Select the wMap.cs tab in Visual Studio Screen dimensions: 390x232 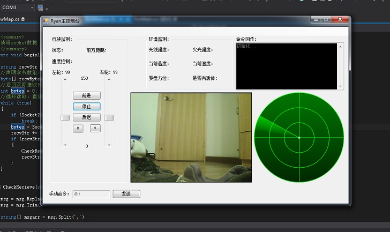click(10, 19)
